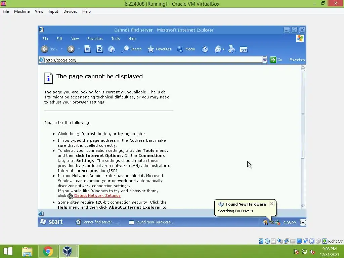Open VirtualBox Machine menu
This screenshot has height=258, width=344.
pos(22,11)
